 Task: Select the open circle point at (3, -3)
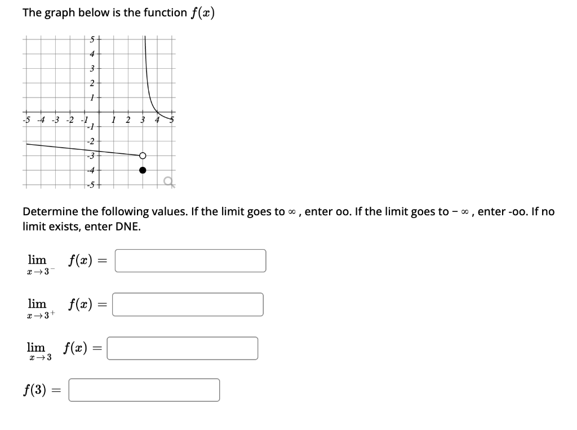click(x=143, y=154)
